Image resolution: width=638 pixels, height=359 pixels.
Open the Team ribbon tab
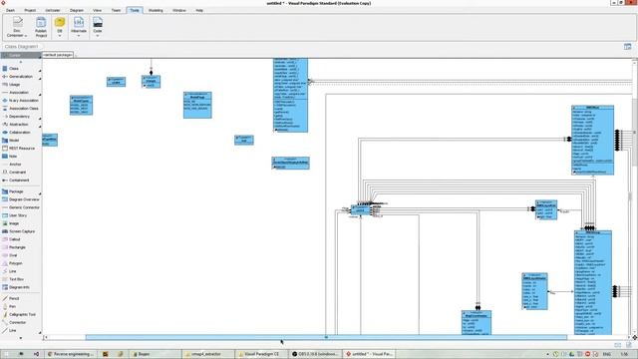[x=116, y=10]
